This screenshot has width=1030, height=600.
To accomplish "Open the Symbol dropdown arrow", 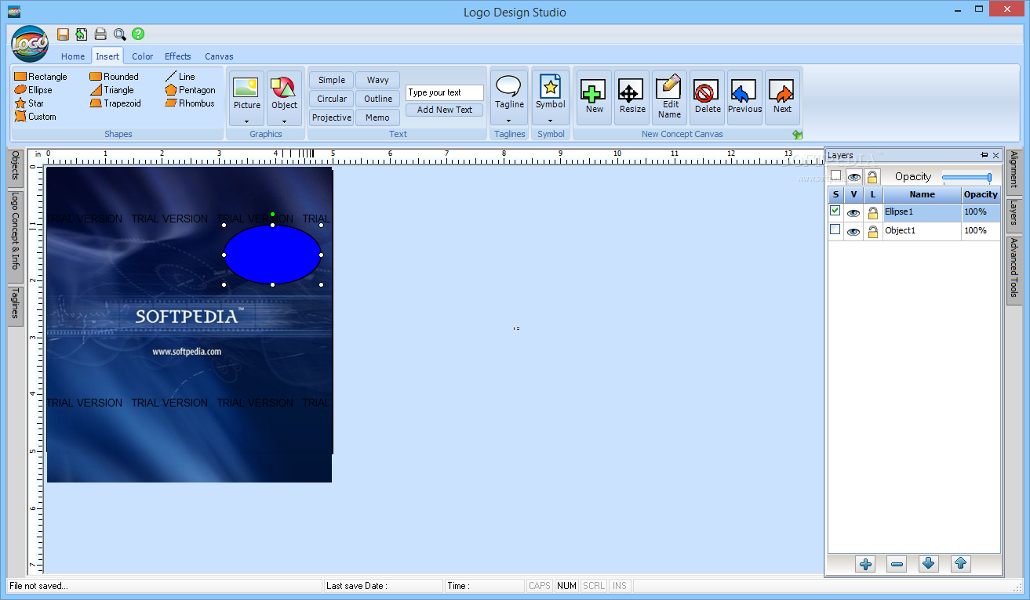I will coord(550,121).
